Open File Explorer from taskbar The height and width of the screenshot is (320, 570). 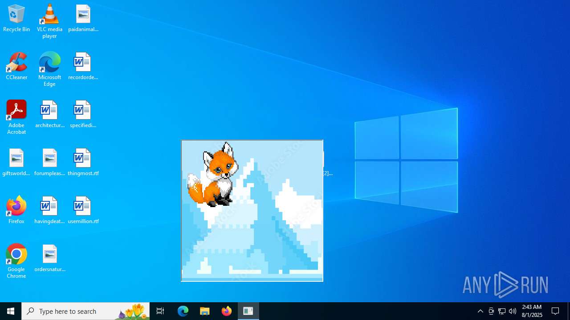point(205,311)
